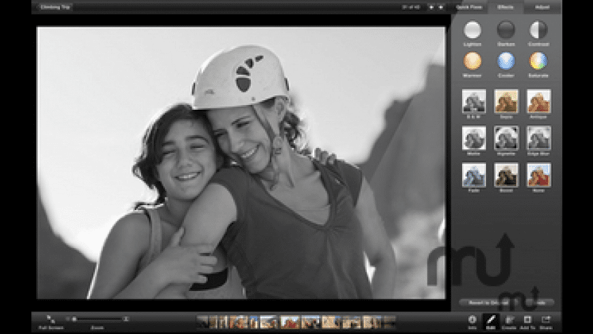Click the Revert to Original button
Image resolution: width=593 pixels, height=334 pixels.
point(488,303)
